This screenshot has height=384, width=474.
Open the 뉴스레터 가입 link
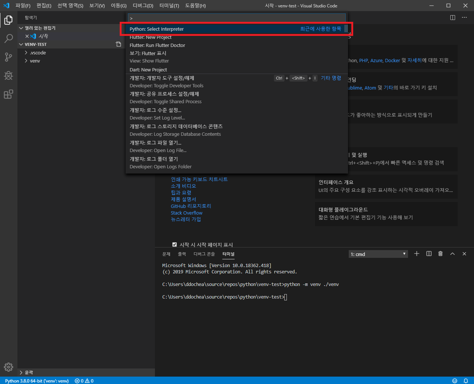point(186,219)
